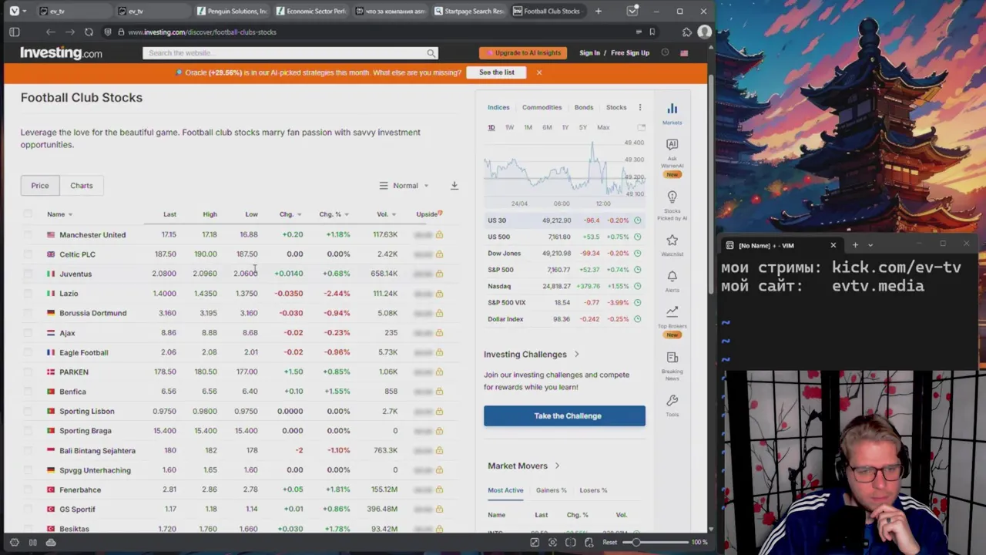Tick the checkbox for Eagle Football

click(x=28, y=352)
